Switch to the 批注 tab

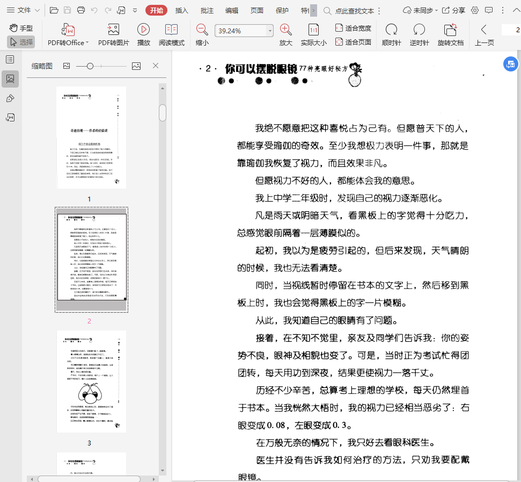pos(207,10)
